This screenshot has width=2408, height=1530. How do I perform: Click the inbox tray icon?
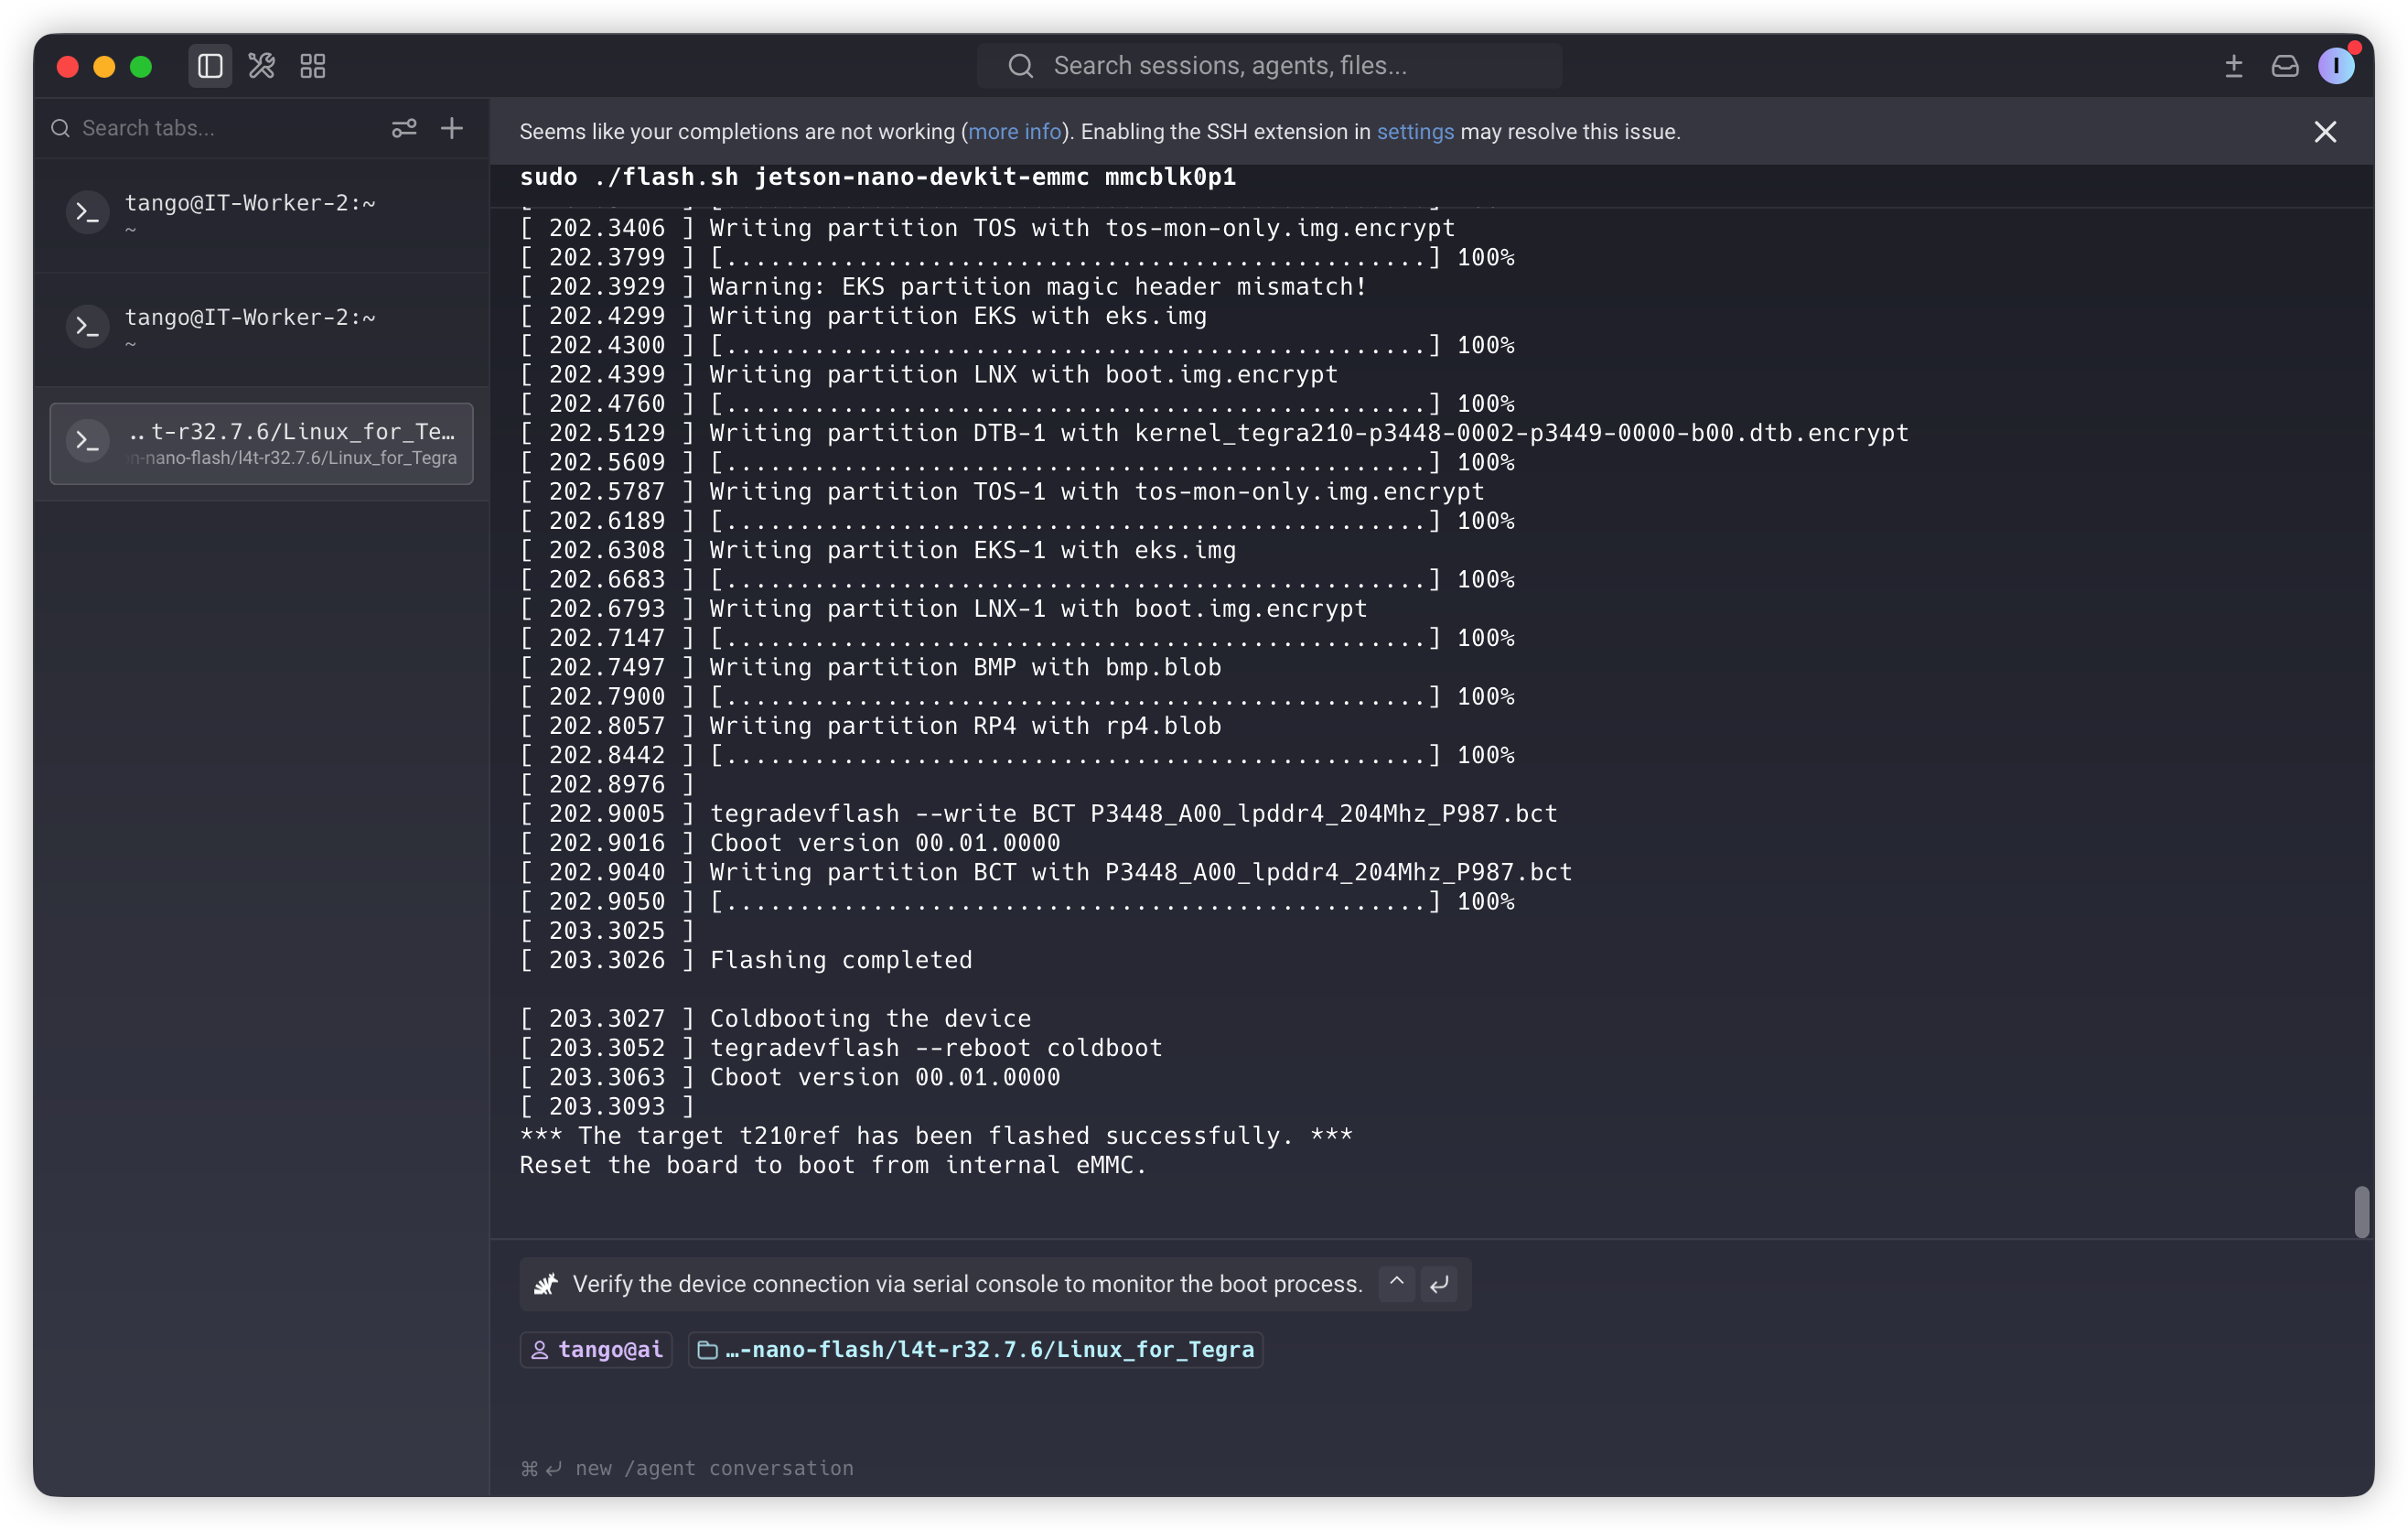[2285, 66]
